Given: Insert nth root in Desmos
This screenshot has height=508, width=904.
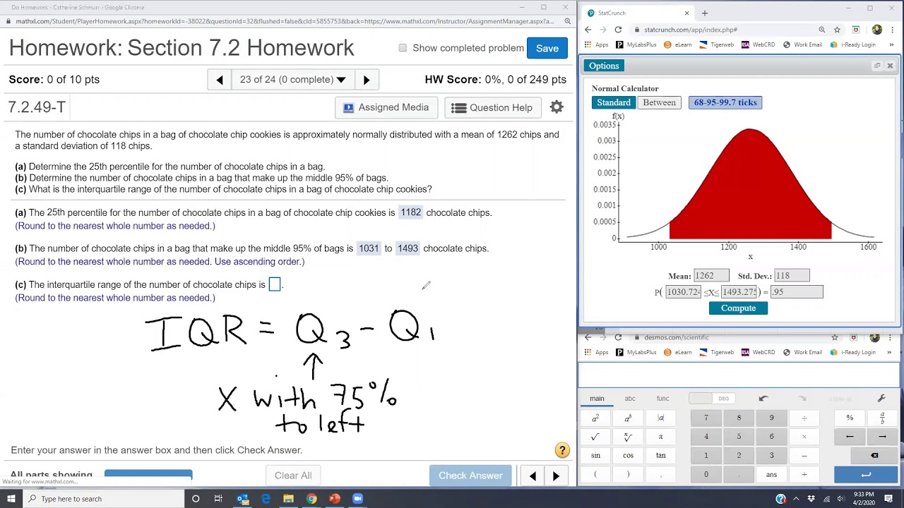Looking at the screenshot, I should (x=628, y=437).
